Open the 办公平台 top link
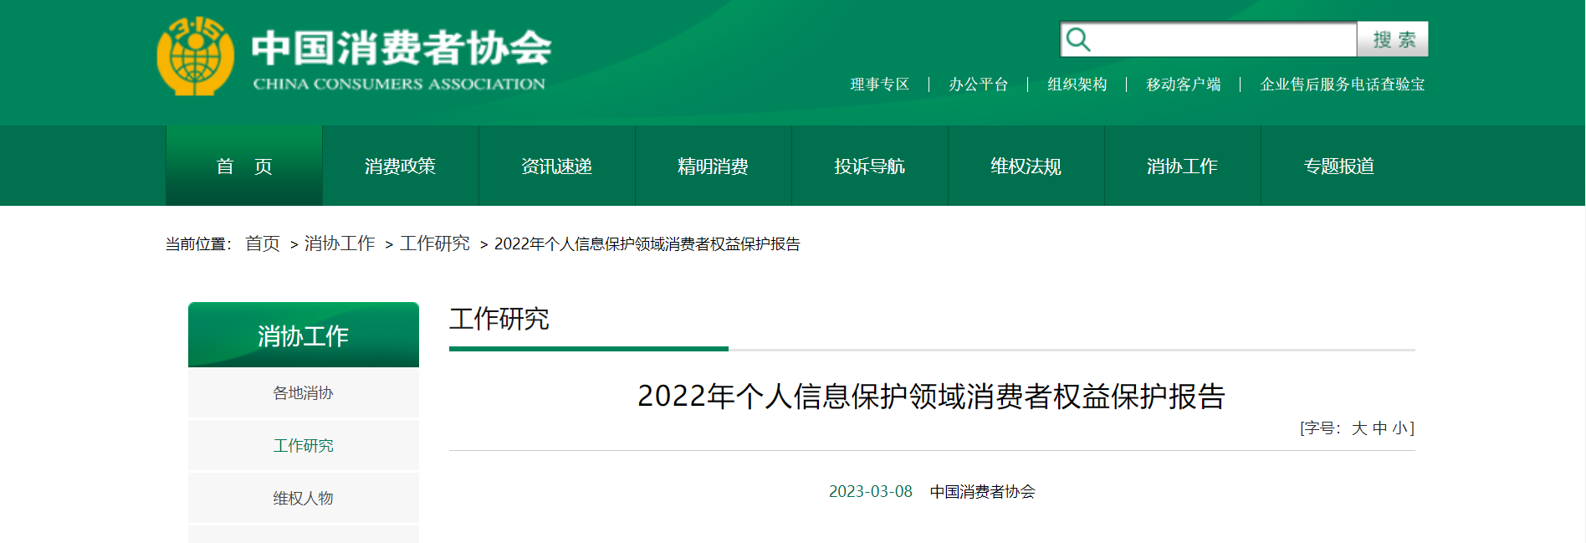The height and width of the screenshot is (543, 1586). (x=978, y=85)
